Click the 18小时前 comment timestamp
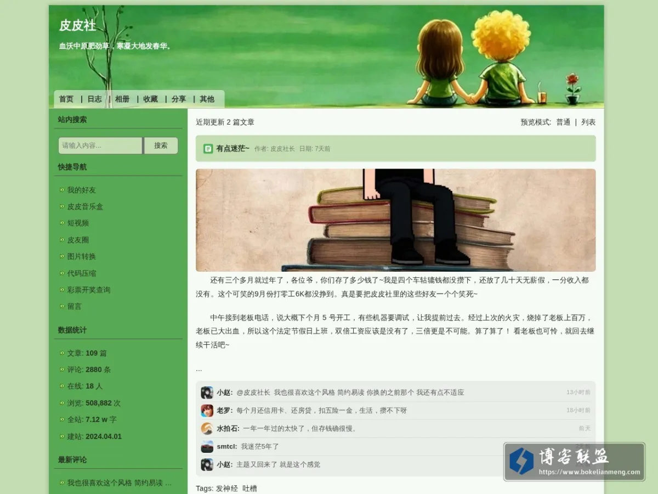 (578, 411)
